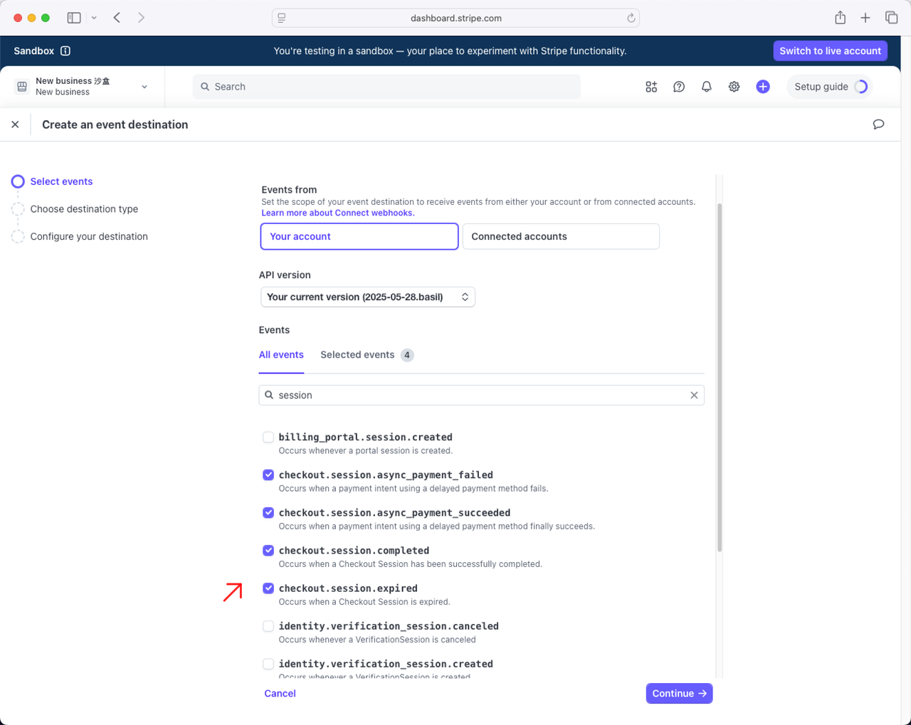The image size is (911, 725).
Task: Clear the session search with X icon
Action: pos(694,395)
